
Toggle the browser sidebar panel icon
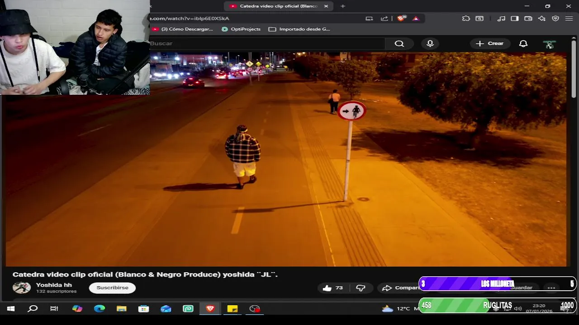point(515,19)
